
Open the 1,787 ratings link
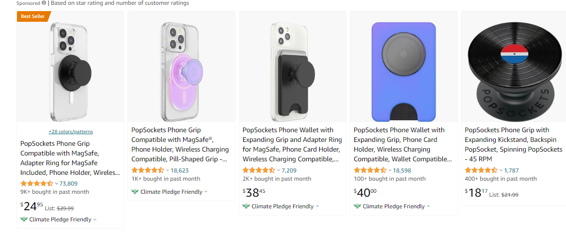pyautogui.click(x=511, y=171)
